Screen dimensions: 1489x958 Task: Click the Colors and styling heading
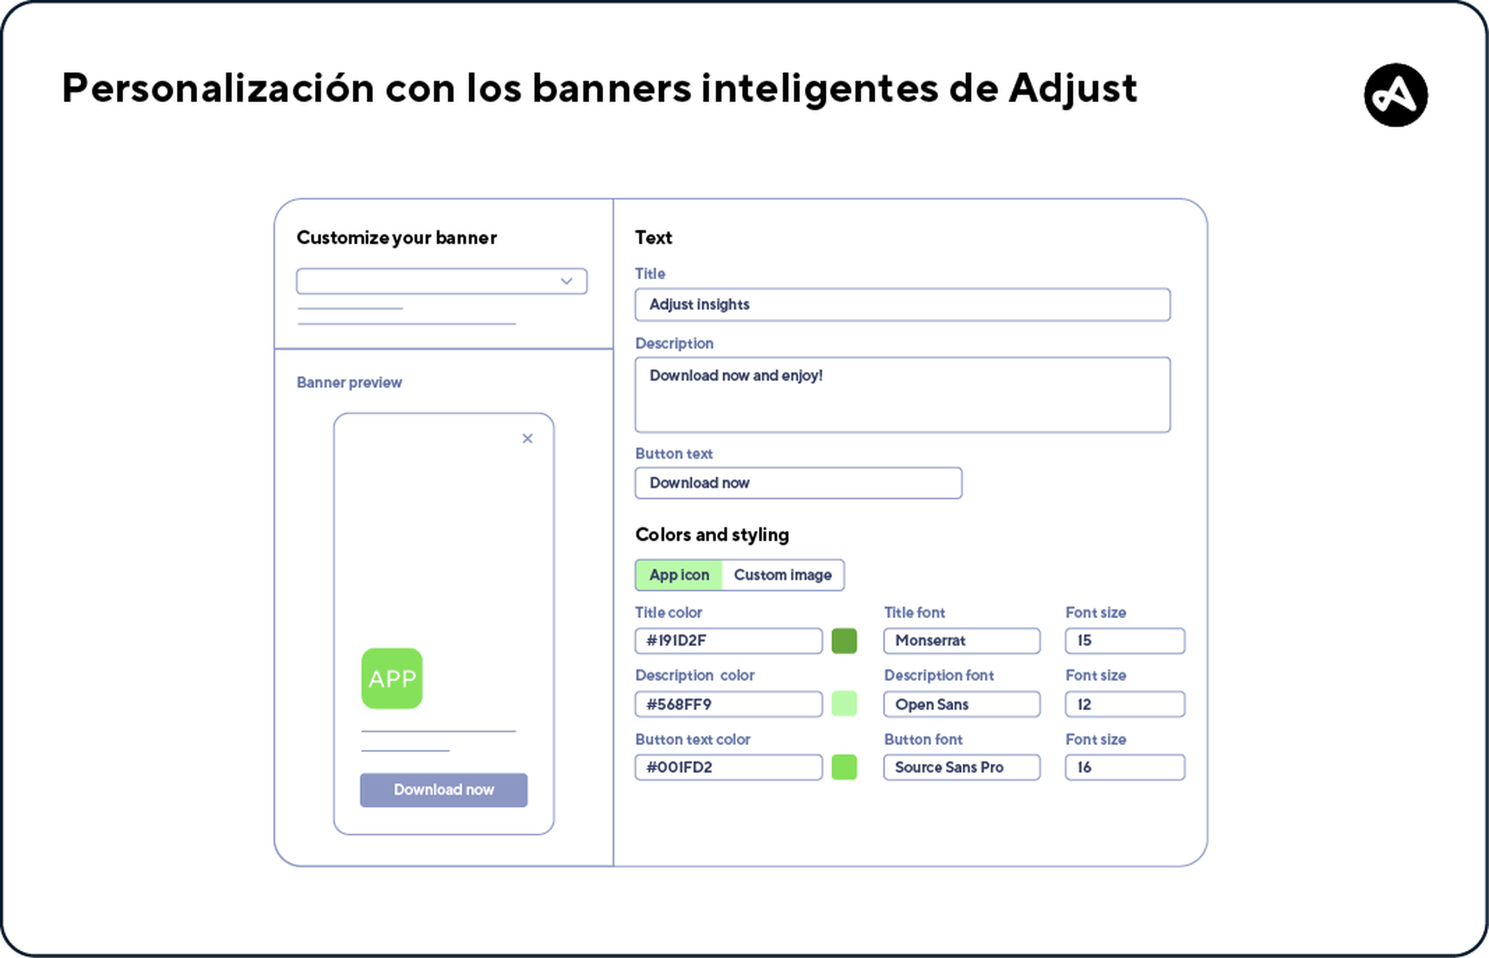[x=712, y=535]
